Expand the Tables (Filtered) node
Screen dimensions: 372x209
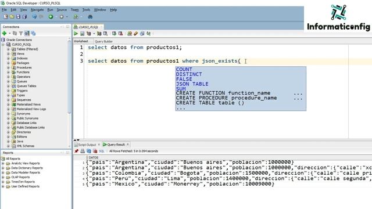8,49
